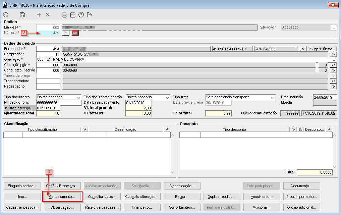Close the Manutenção Pedido de Compra window

point(333,5)
